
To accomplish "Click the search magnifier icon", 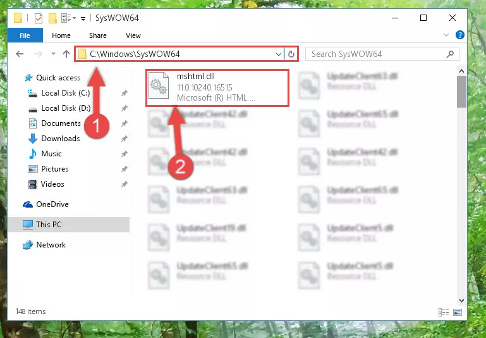I will (451, 54).
